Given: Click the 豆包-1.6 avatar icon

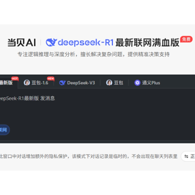Looking at the screenshot, I should click(27, 83).
